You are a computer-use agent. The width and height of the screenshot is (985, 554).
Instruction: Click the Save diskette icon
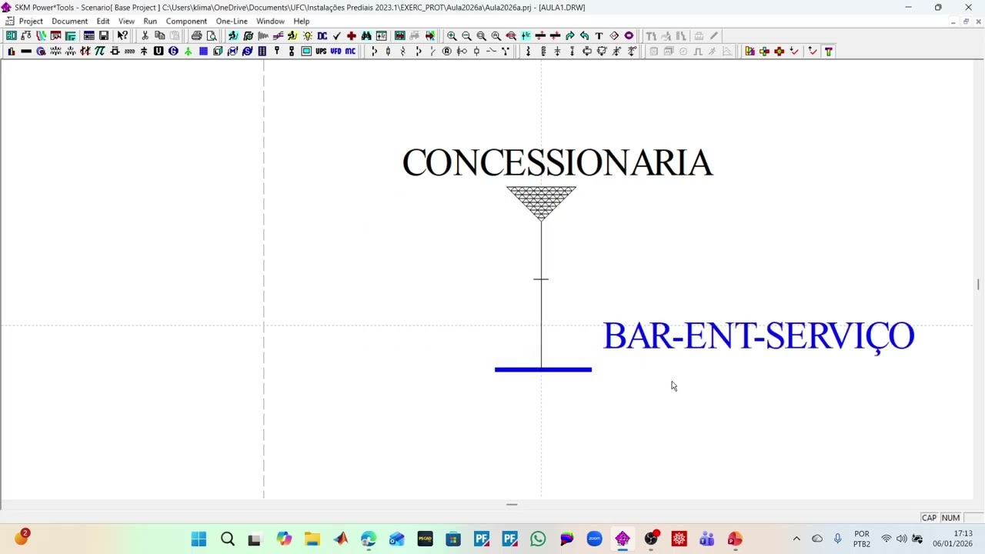pyautogui.click(x=103, y=35)
